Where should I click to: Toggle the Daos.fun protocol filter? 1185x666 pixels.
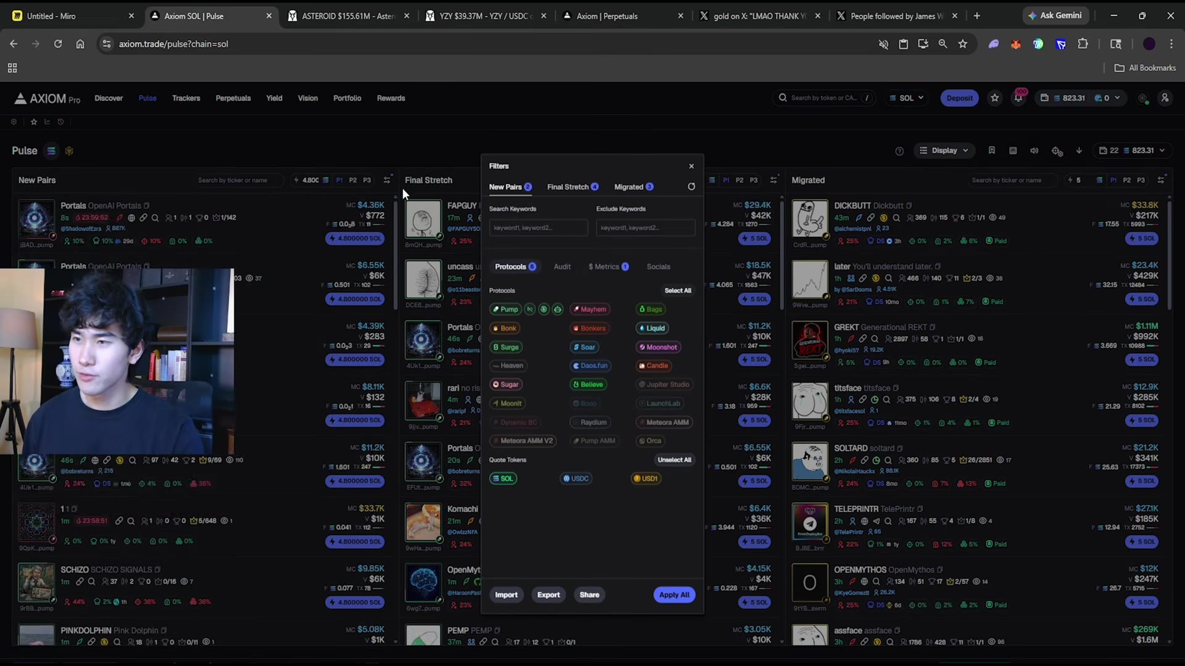591,366
